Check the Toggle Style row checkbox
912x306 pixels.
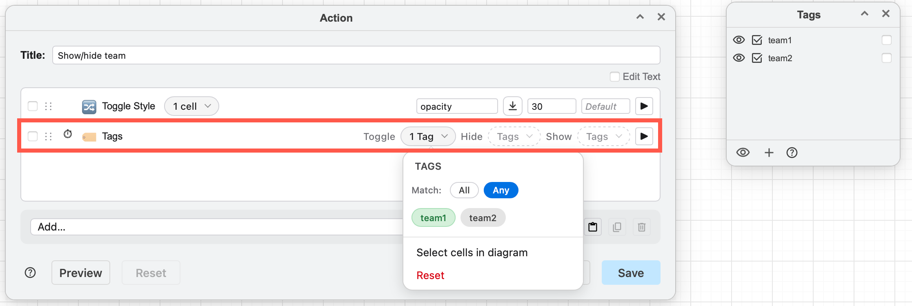pyautogui.click(x=33, y=106)
